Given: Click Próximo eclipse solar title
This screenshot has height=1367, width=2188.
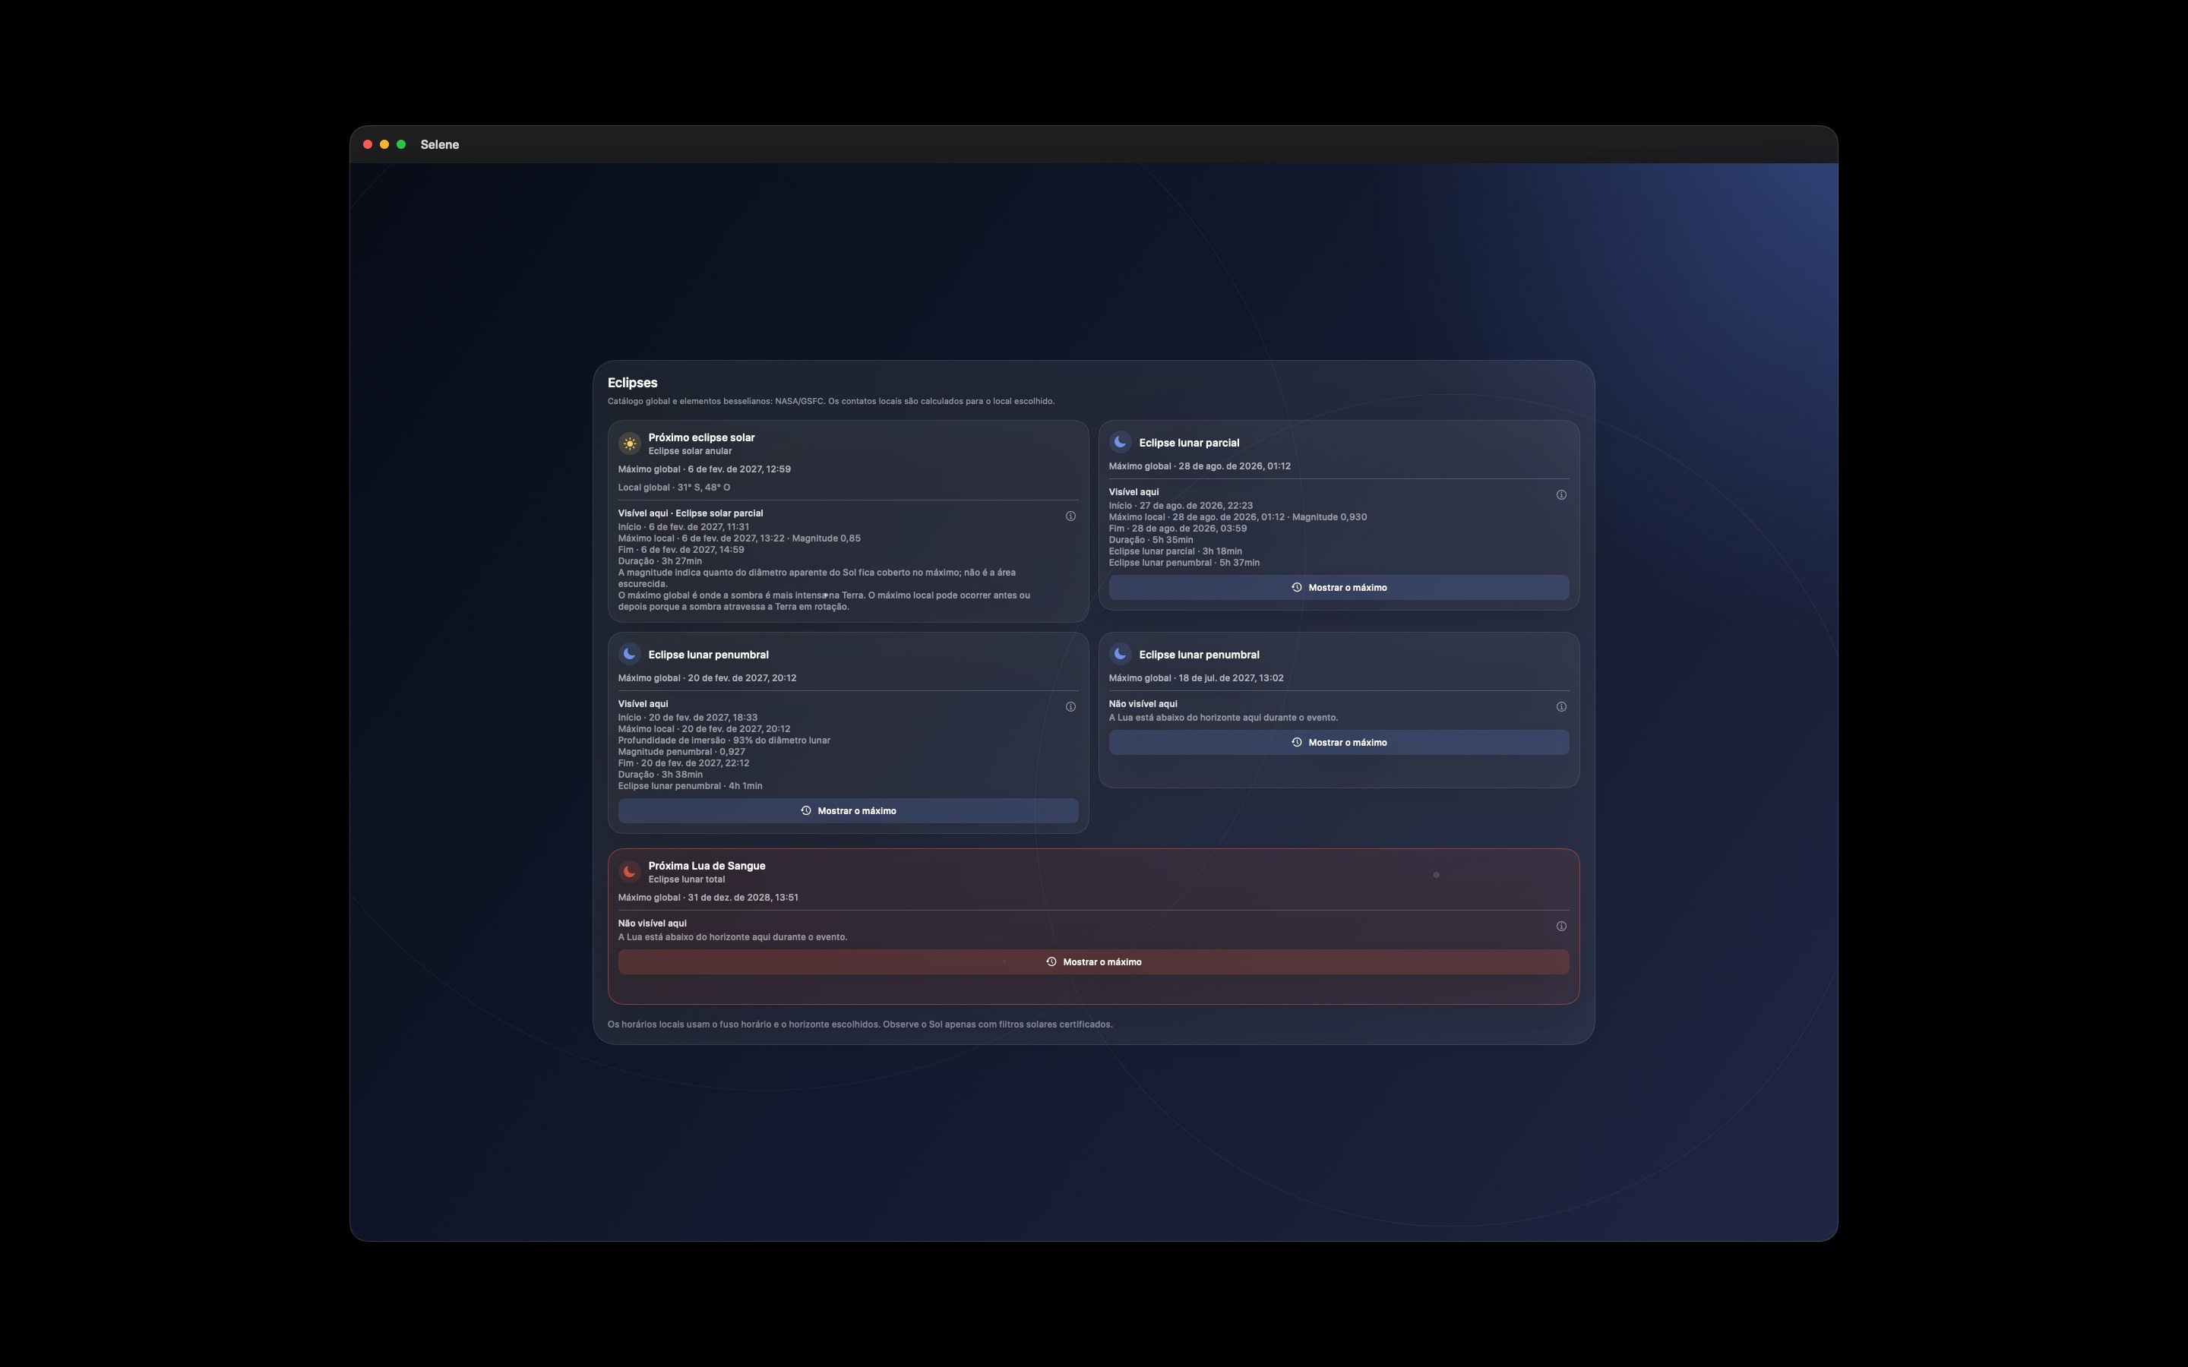Looking at the screenshot, I should pos(702,437).
